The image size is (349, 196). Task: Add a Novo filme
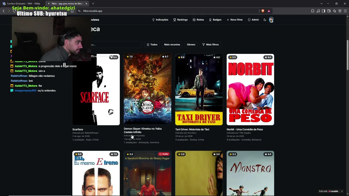(234, 20)
